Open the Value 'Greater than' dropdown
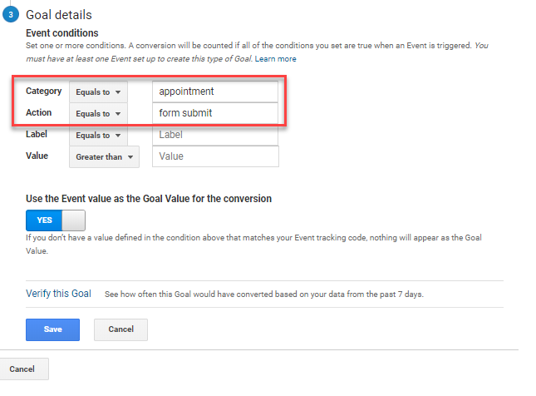Screen dimensions: 536x396 pyautogui.click(x=105, y=156)
